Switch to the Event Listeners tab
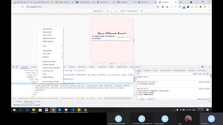The image size is (223, 125). (x=166, y=70)
